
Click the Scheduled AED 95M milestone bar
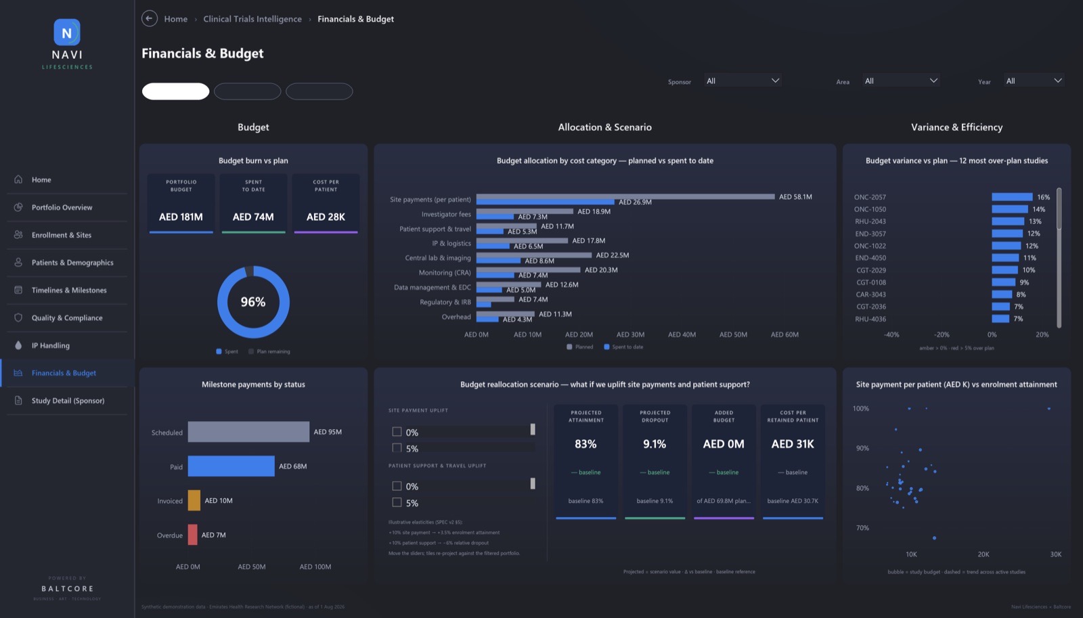coord(248,432)
